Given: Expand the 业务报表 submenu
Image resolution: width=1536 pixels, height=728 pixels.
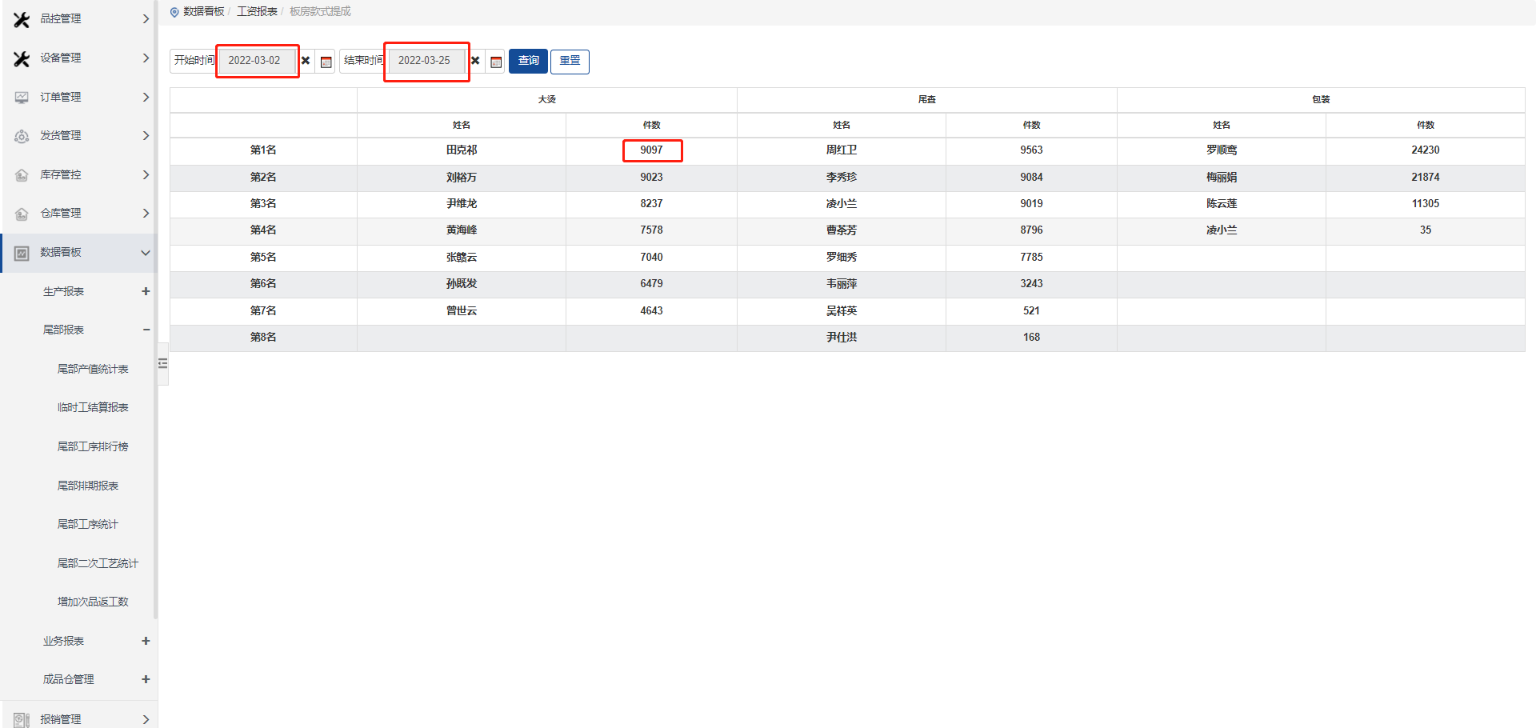Looking at the screenshot, I should click(146, 641).
